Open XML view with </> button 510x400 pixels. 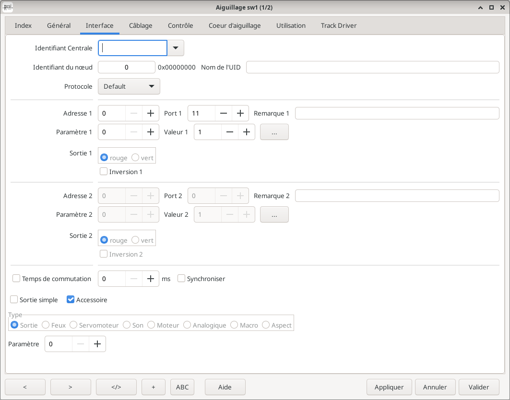pos(116,387)
